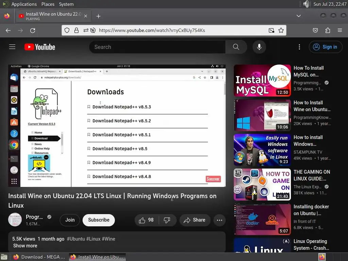348x261 pixels.
Task: Open Installing docker on Ubuntu thumbnail
Action: point(262,219)
